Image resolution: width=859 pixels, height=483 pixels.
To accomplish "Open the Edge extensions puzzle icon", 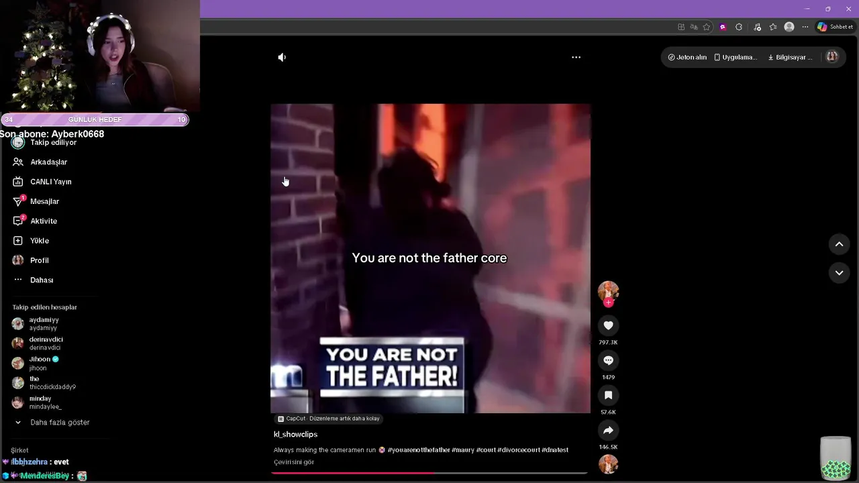I will coord(739,27).
